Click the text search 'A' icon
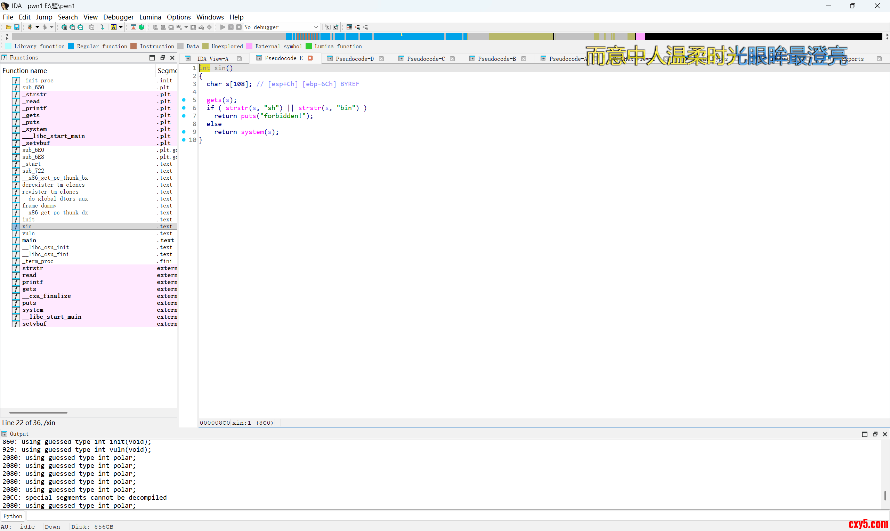This screenshot has height=531, width=890. pyautogui.click(x=113, y=27)
